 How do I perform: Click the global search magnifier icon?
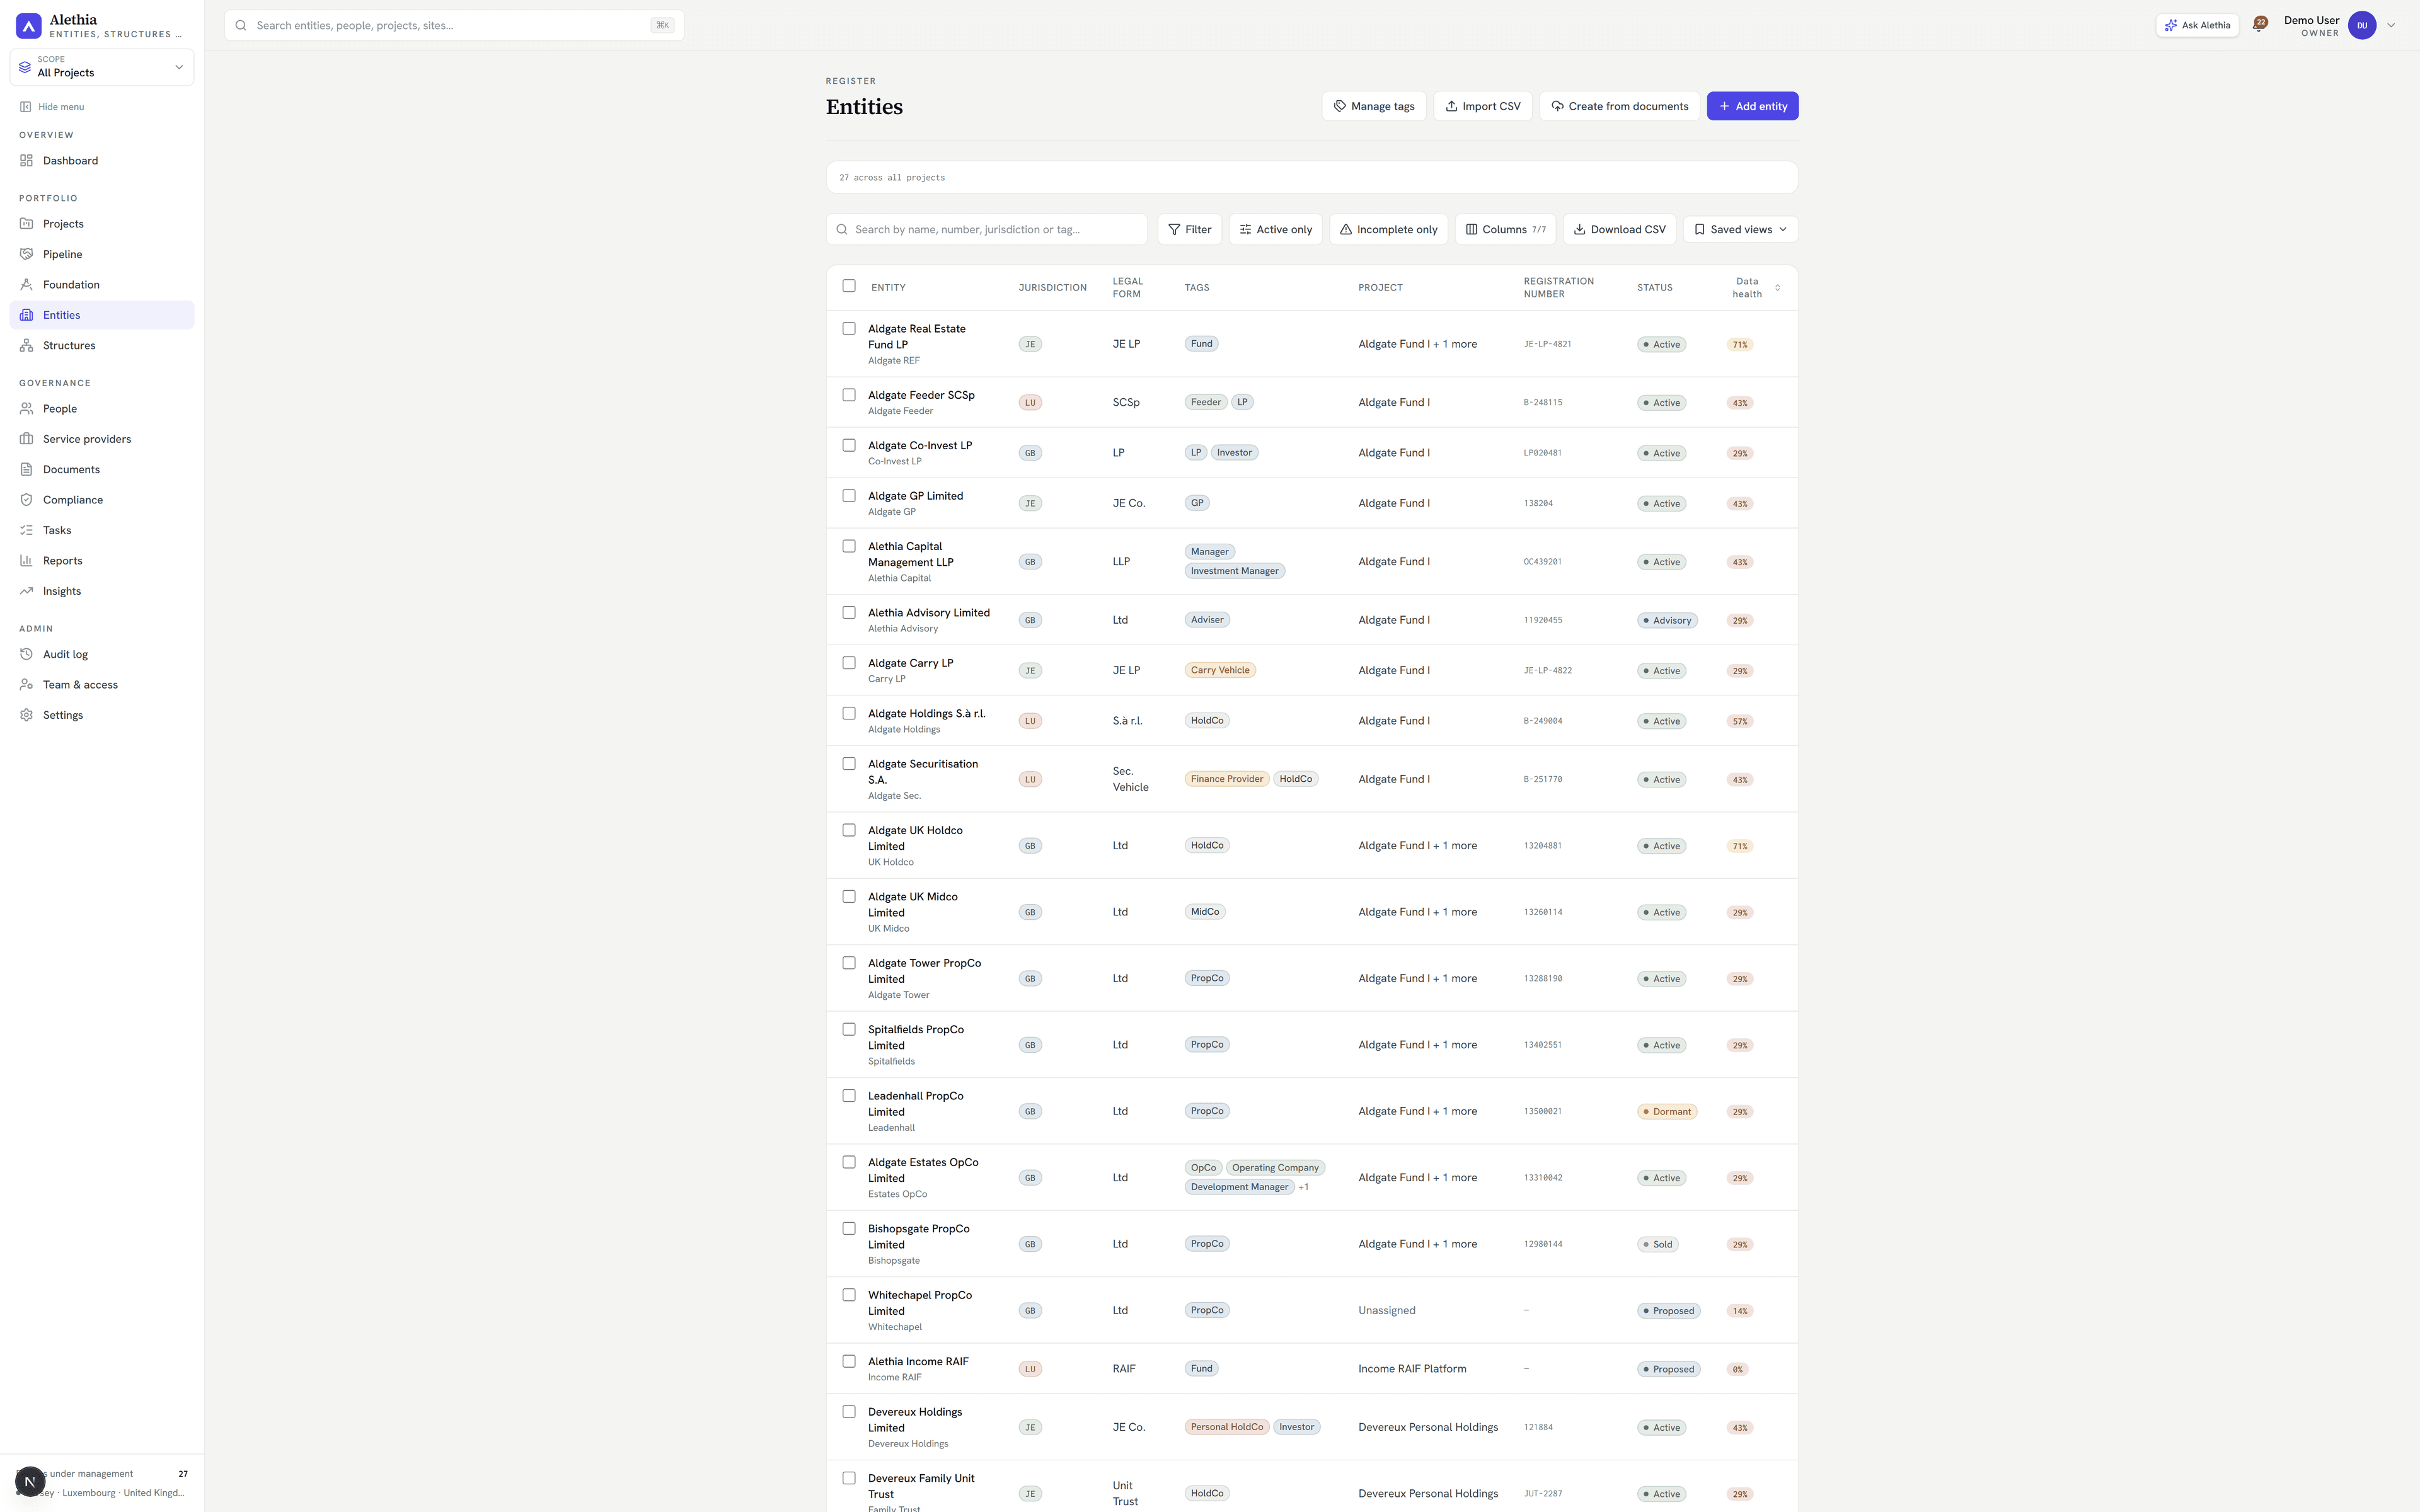241,25
